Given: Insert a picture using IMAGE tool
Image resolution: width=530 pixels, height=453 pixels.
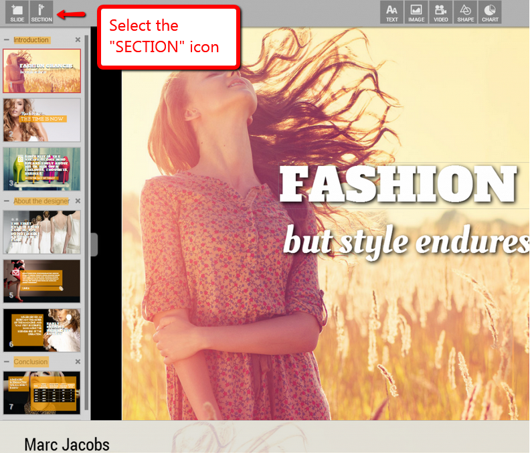Looking at the screenshot, I should click(x=416, y=12).
